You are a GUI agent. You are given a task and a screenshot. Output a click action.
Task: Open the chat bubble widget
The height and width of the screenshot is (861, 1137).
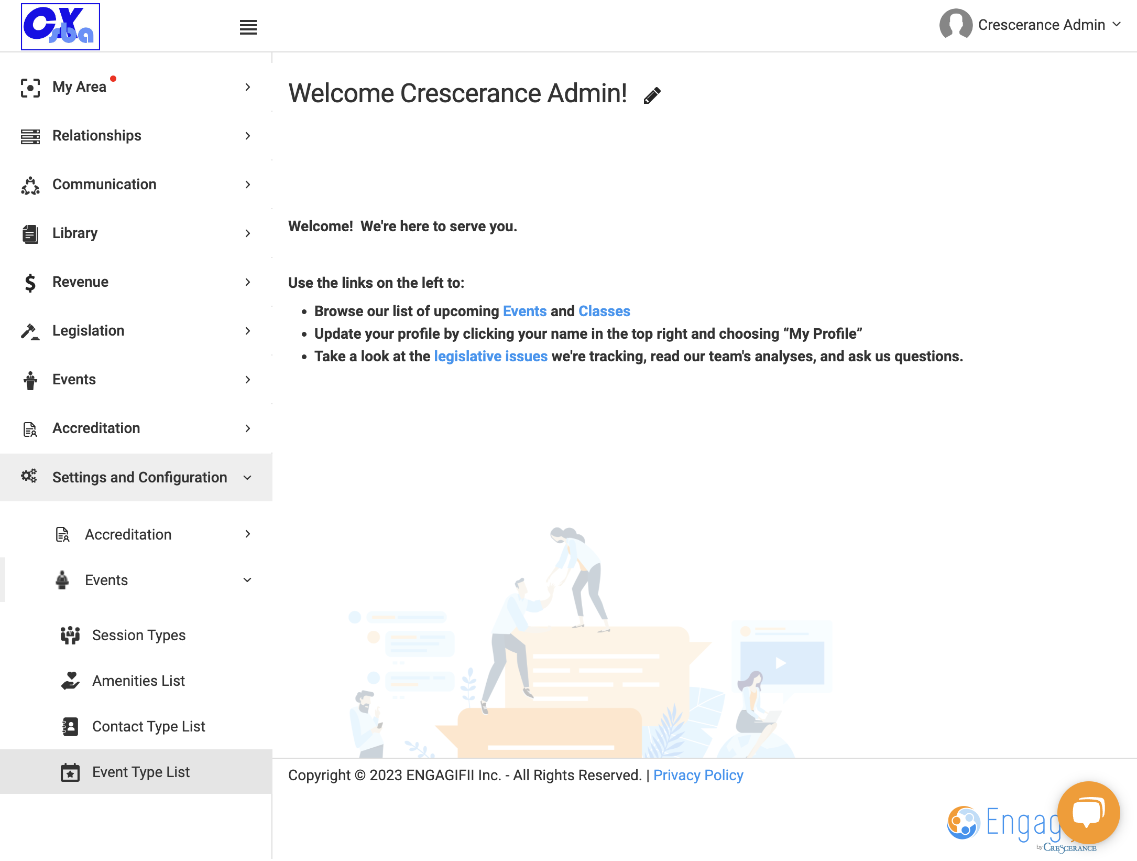pyautogui.click(x=1088, y=812)
